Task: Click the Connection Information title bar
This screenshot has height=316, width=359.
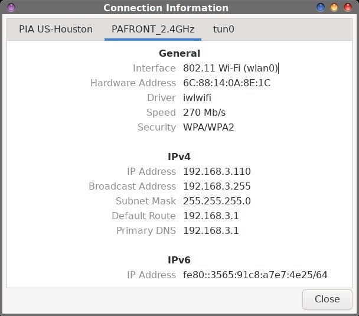Action: pyautogui.click(x=166, y=8)
